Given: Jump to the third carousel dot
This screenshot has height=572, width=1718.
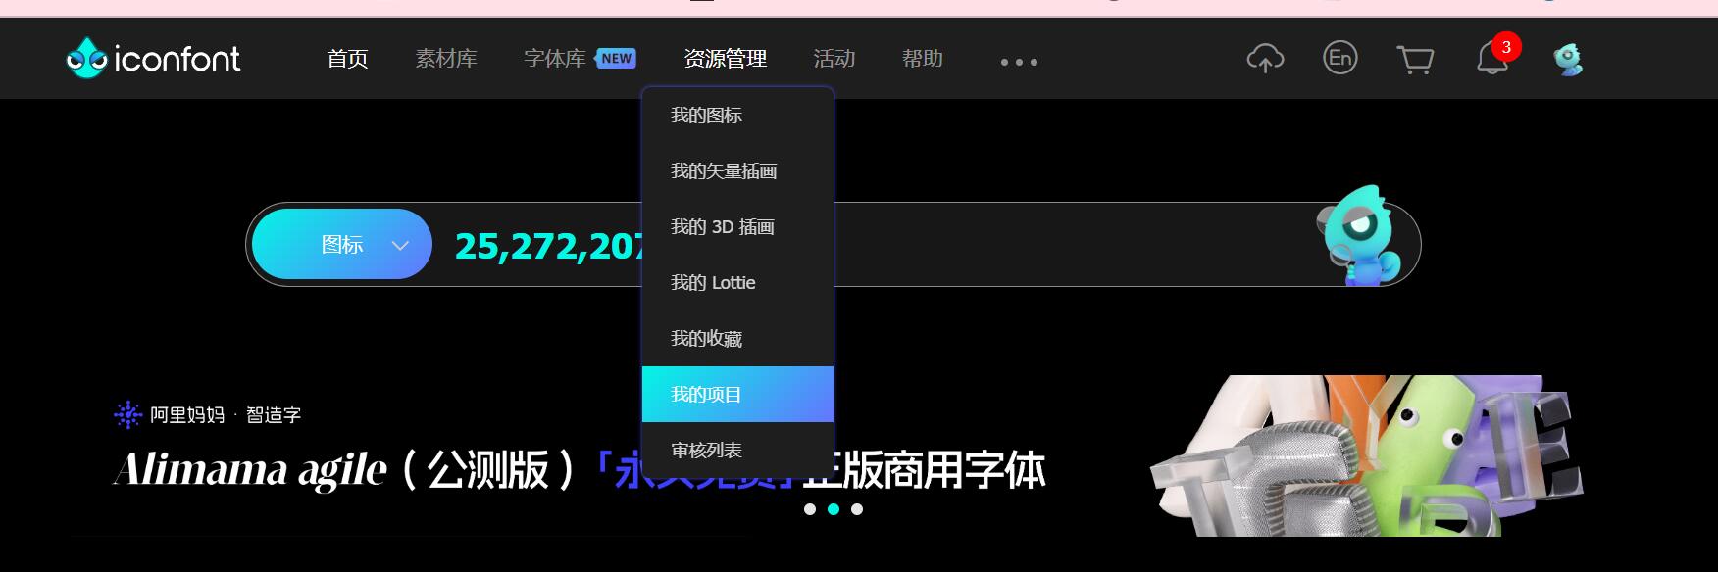Looking at the screenshot, I should click(857, 509).
